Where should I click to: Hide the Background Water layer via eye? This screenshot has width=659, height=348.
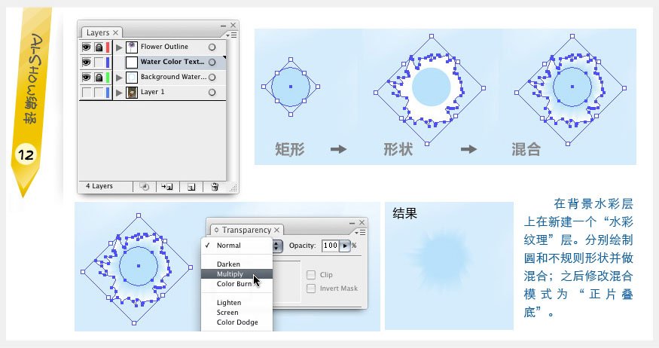(x=86, y=78)
